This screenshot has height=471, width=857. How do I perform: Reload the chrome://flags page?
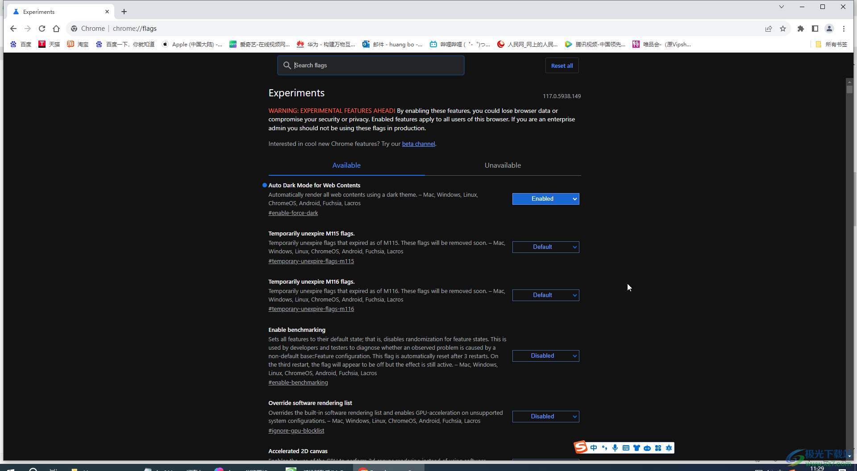(42, 29)
